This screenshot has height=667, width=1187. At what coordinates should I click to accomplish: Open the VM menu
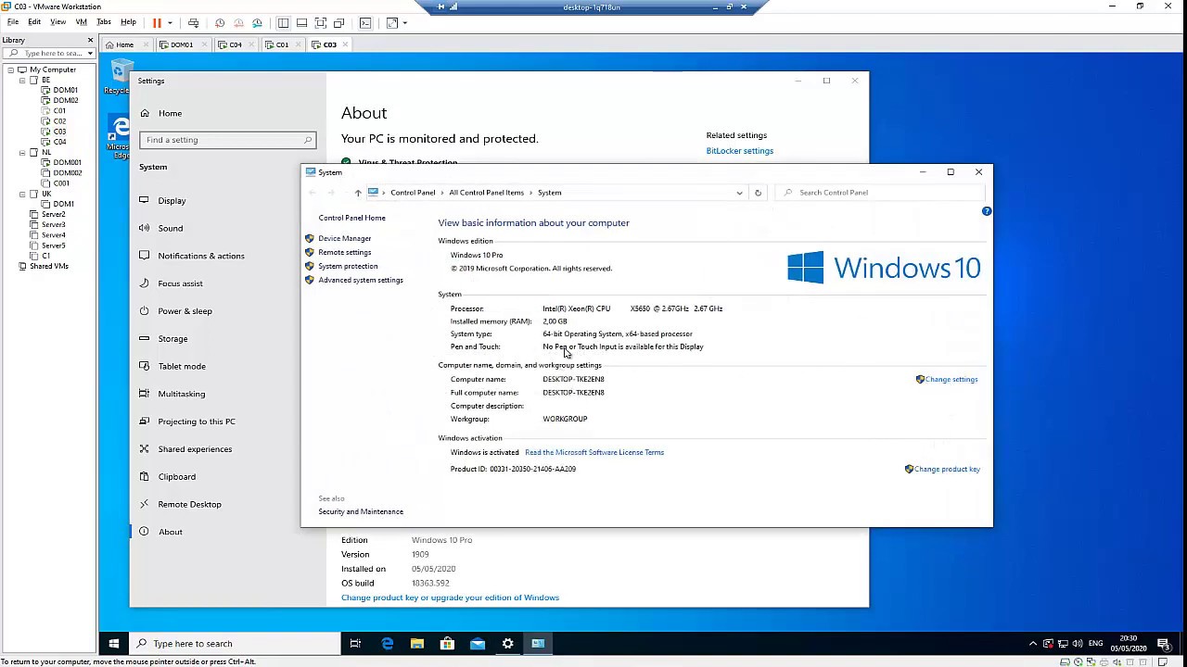(x=82, y=22)
